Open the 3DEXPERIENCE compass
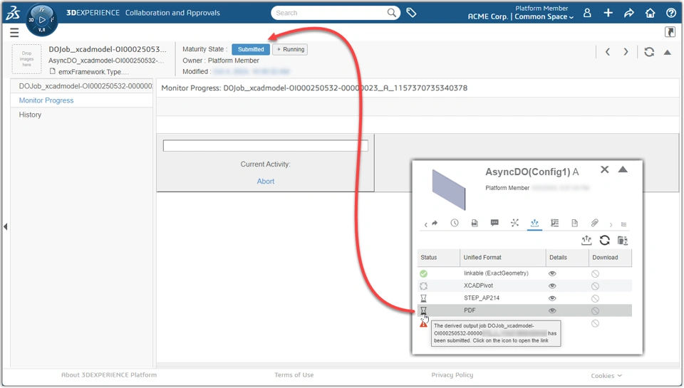Screen dimensions: 684x388 click(42, 20)
